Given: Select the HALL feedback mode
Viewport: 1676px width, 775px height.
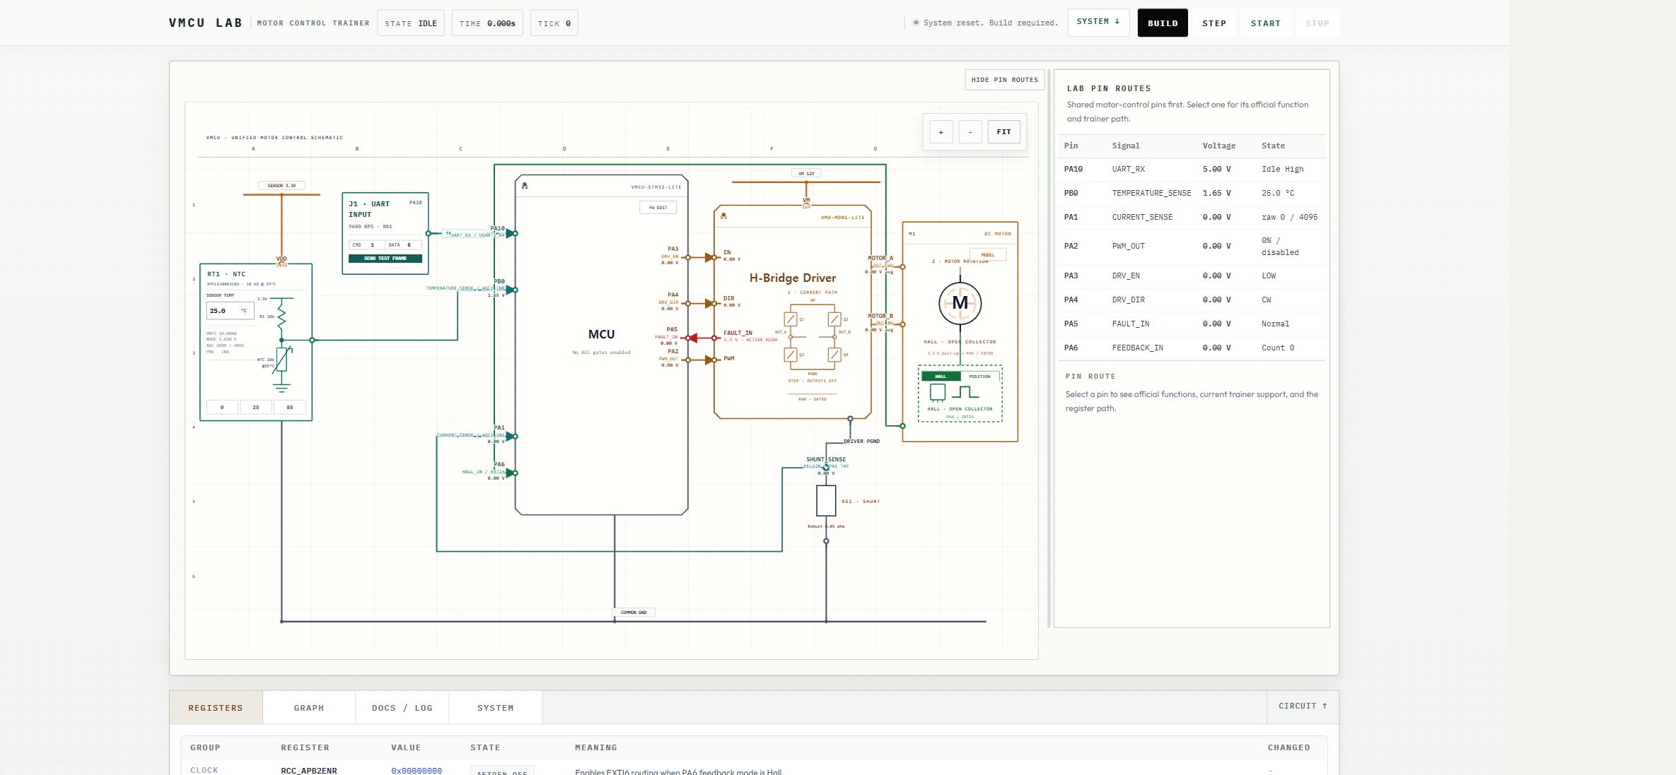Looking at the screenshot, I should (941, 377).
